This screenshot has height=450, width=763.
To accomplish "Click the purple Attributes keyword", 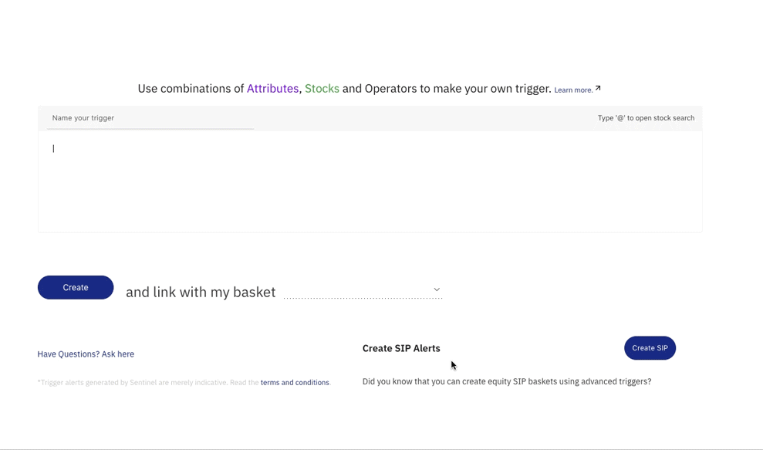I will tap(272, 89).
